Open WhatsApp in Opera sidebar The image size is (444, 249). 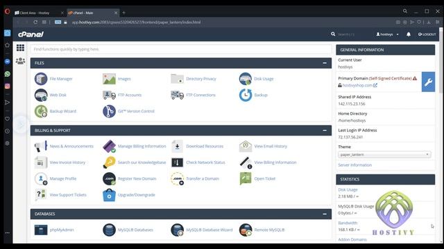pos(8,74)
